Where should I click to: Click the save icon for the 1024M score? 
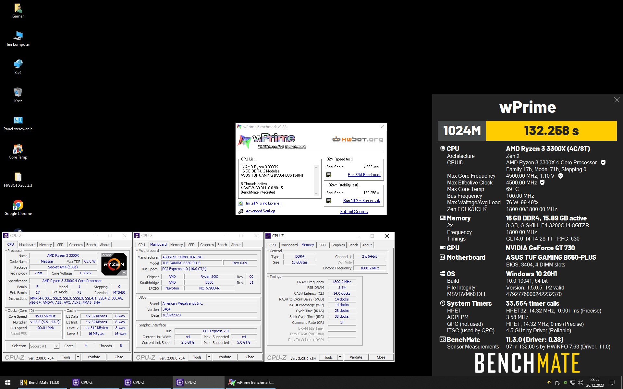pyautogui.click(x=329, y=201)
